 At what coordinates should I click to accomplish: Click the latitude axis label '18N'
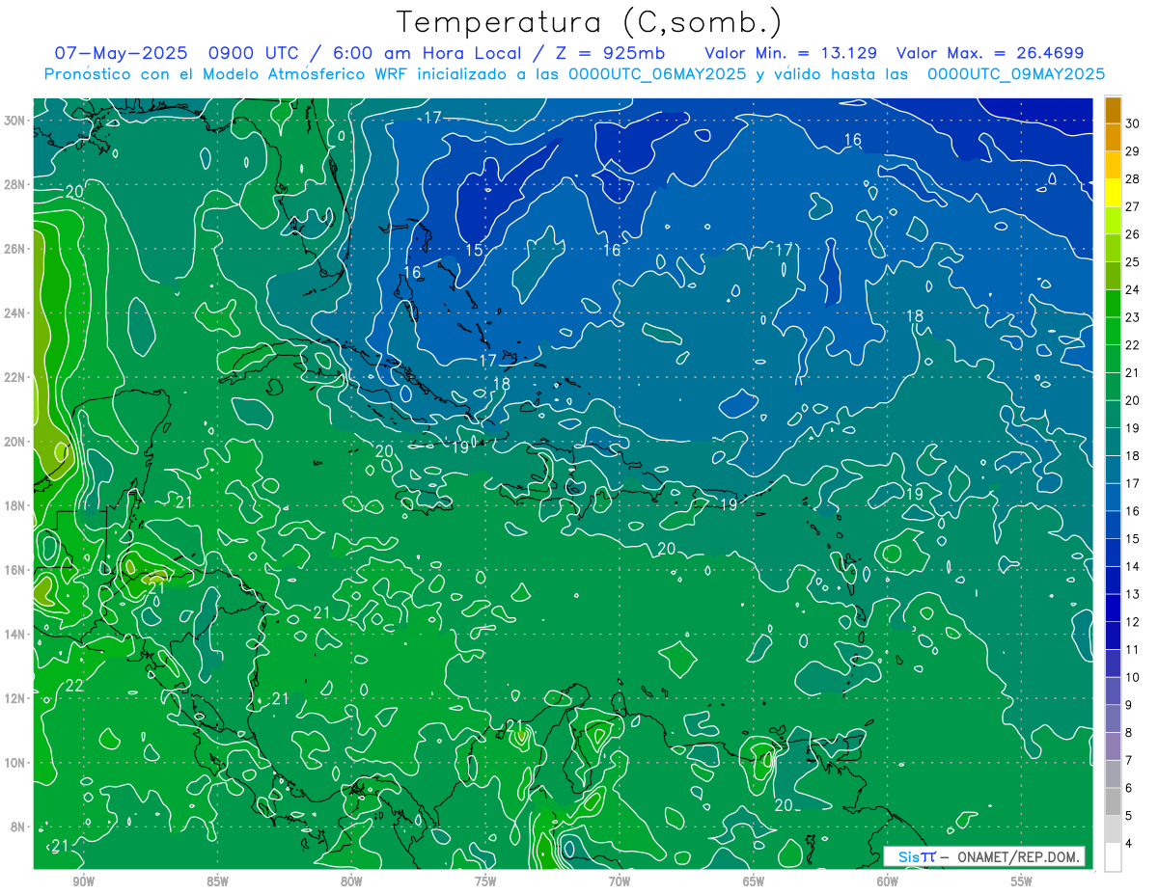coord(14,505)
